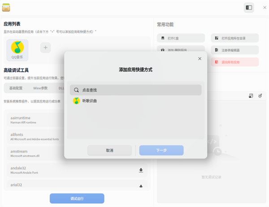Viewport: 269px width, 207px height.
Task: Click clear log broom icon
Action: pyautogui.click(x=260, y=95)
